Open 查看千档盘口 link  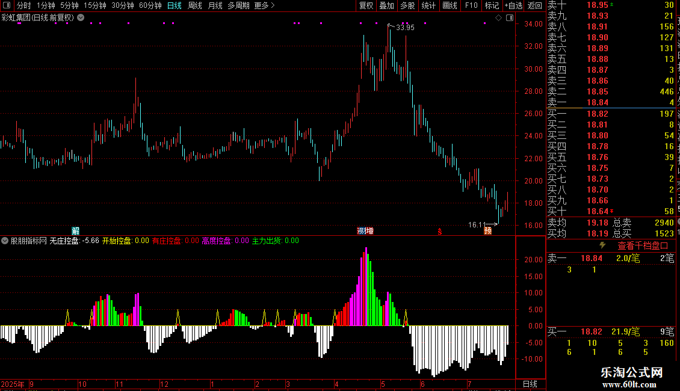point(643,246)
